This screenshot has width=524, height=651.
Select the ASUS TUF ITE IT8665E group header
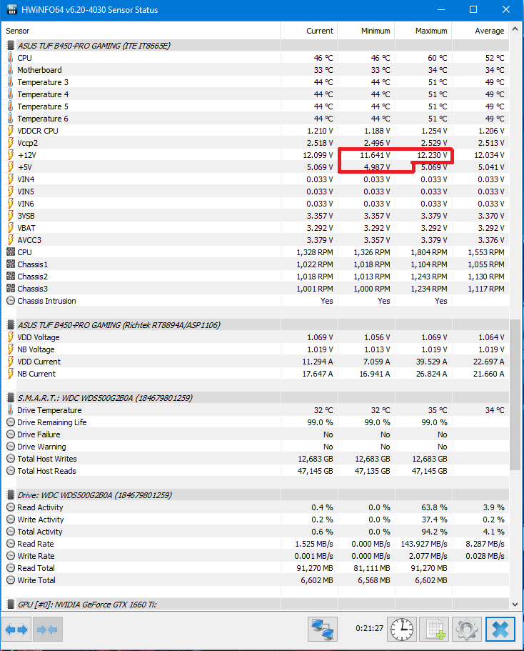[94, 45]
